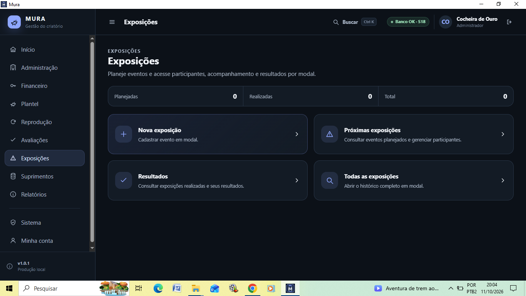Click the triangle icon on Próximas exposições

pyautogui.click(x=330, y=134)
